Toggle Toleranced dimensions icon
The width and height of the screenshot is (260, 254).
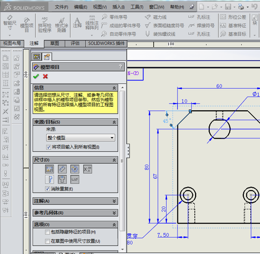[88, 169]
